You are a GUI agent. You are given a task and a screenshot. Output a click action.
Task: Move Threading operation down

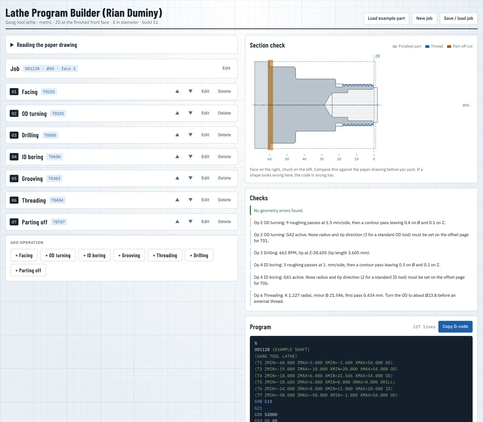pos(190,200)
